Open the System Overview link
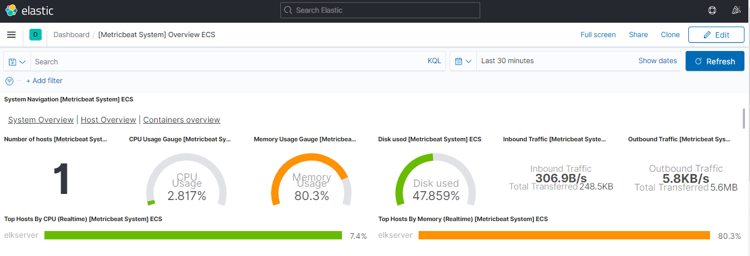 [x=41, y=120]
